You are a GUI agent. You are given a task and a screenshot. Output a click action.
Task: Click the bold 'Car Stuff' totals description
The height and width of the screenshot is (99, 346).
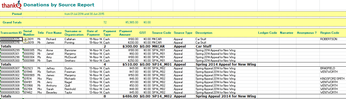pos(203,46)
